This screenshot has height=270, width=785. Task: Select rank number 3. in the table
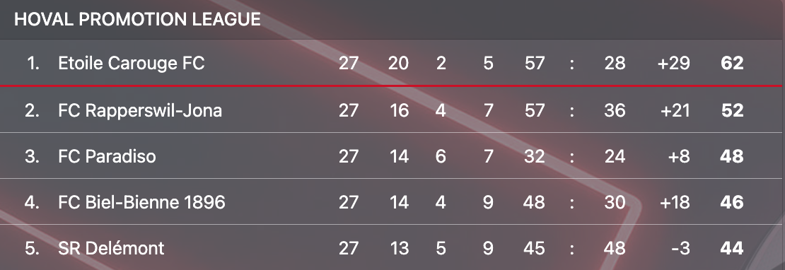[x=32, y=156]
